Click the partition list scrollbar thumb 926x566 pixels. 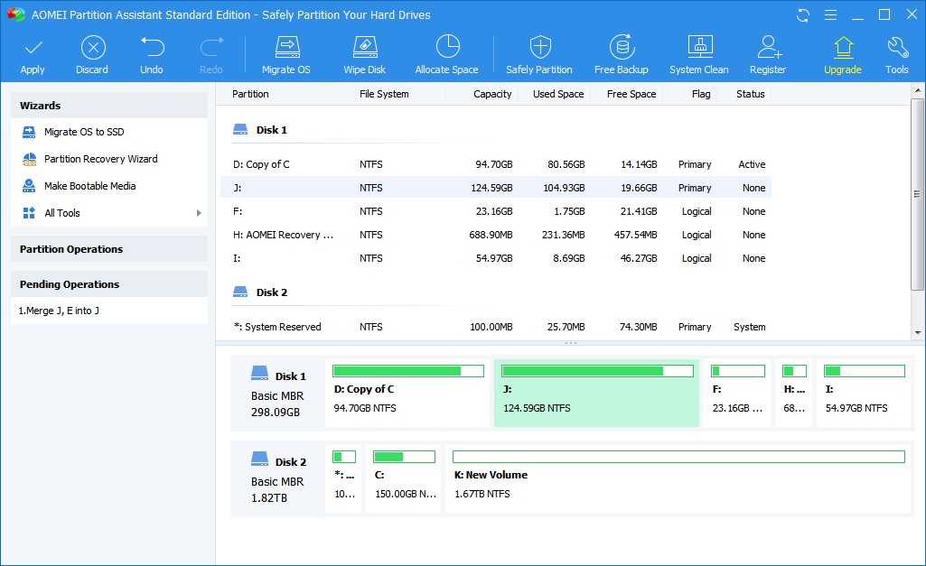coord(918,194)
